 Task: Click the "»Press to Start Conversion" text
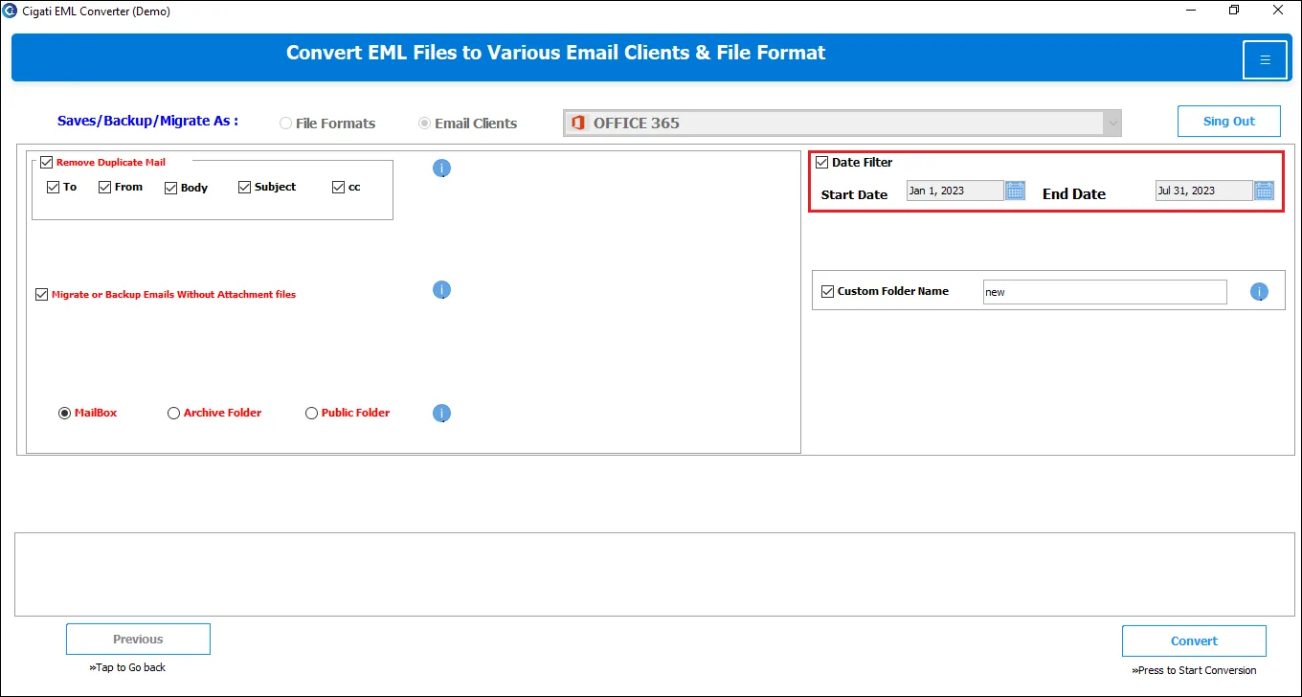(x=1194, y=670)
